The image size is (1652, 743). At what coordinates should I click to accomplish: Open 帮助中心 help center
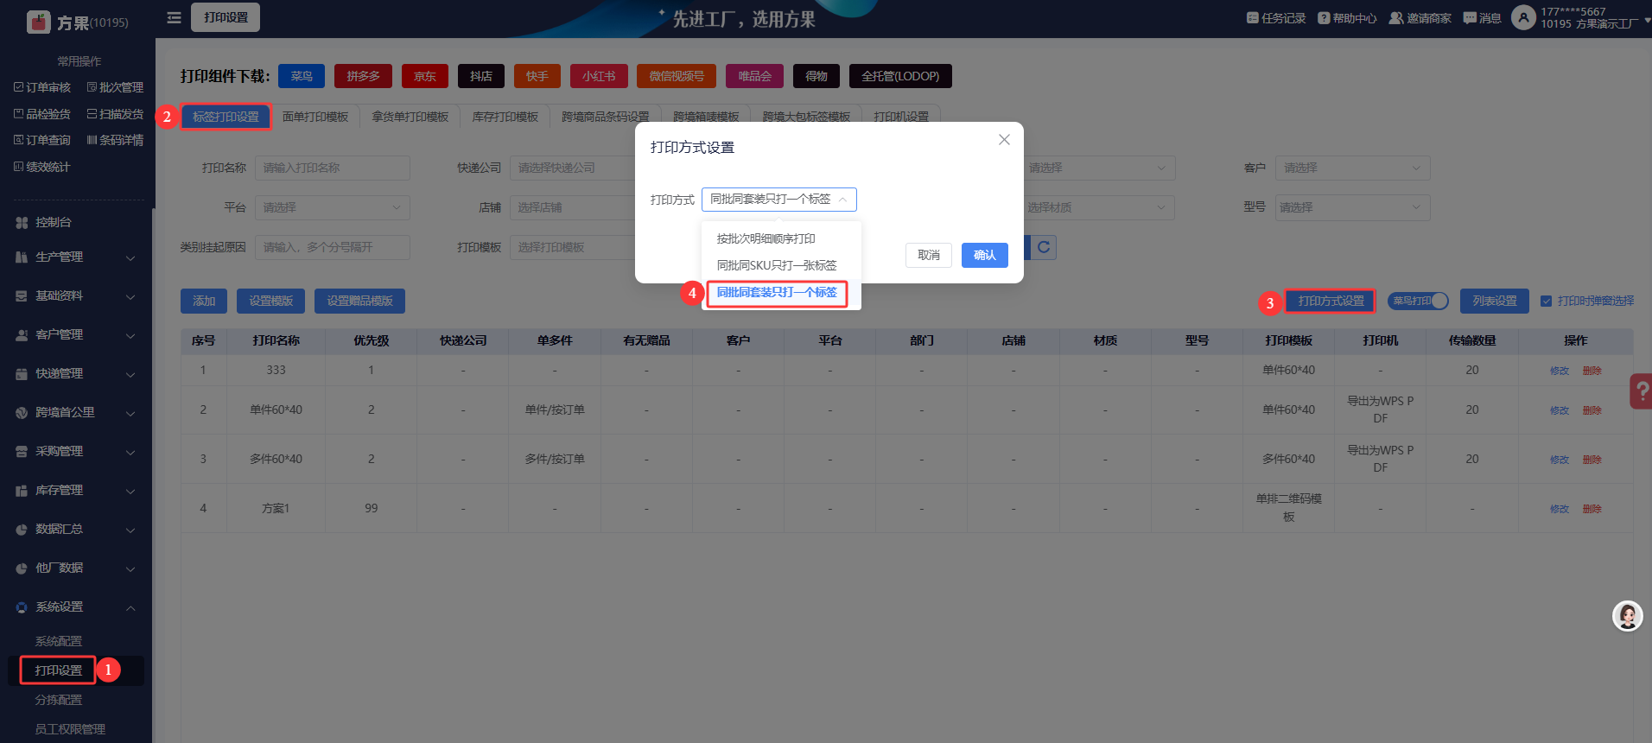[1347, 18]
